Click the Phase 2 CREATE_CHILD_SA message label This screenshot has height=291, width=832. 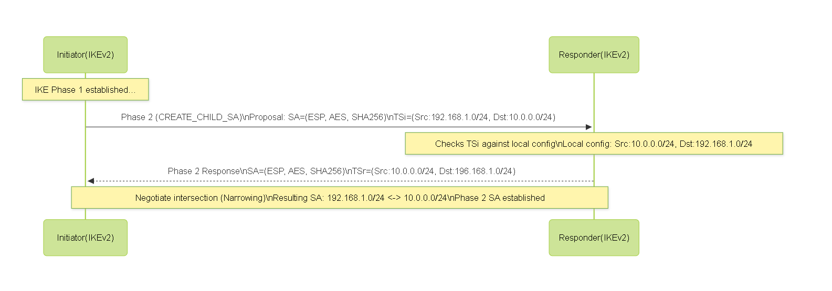coord(338,117)
